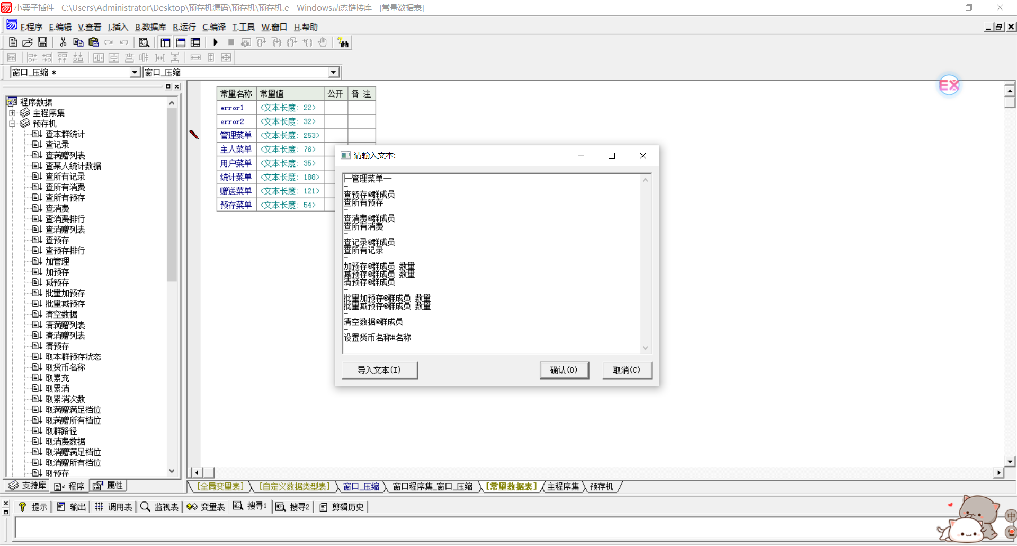Click the New file toolbar icon
The height and width of the screenshot is (546, 1017).
pos(13,42)
